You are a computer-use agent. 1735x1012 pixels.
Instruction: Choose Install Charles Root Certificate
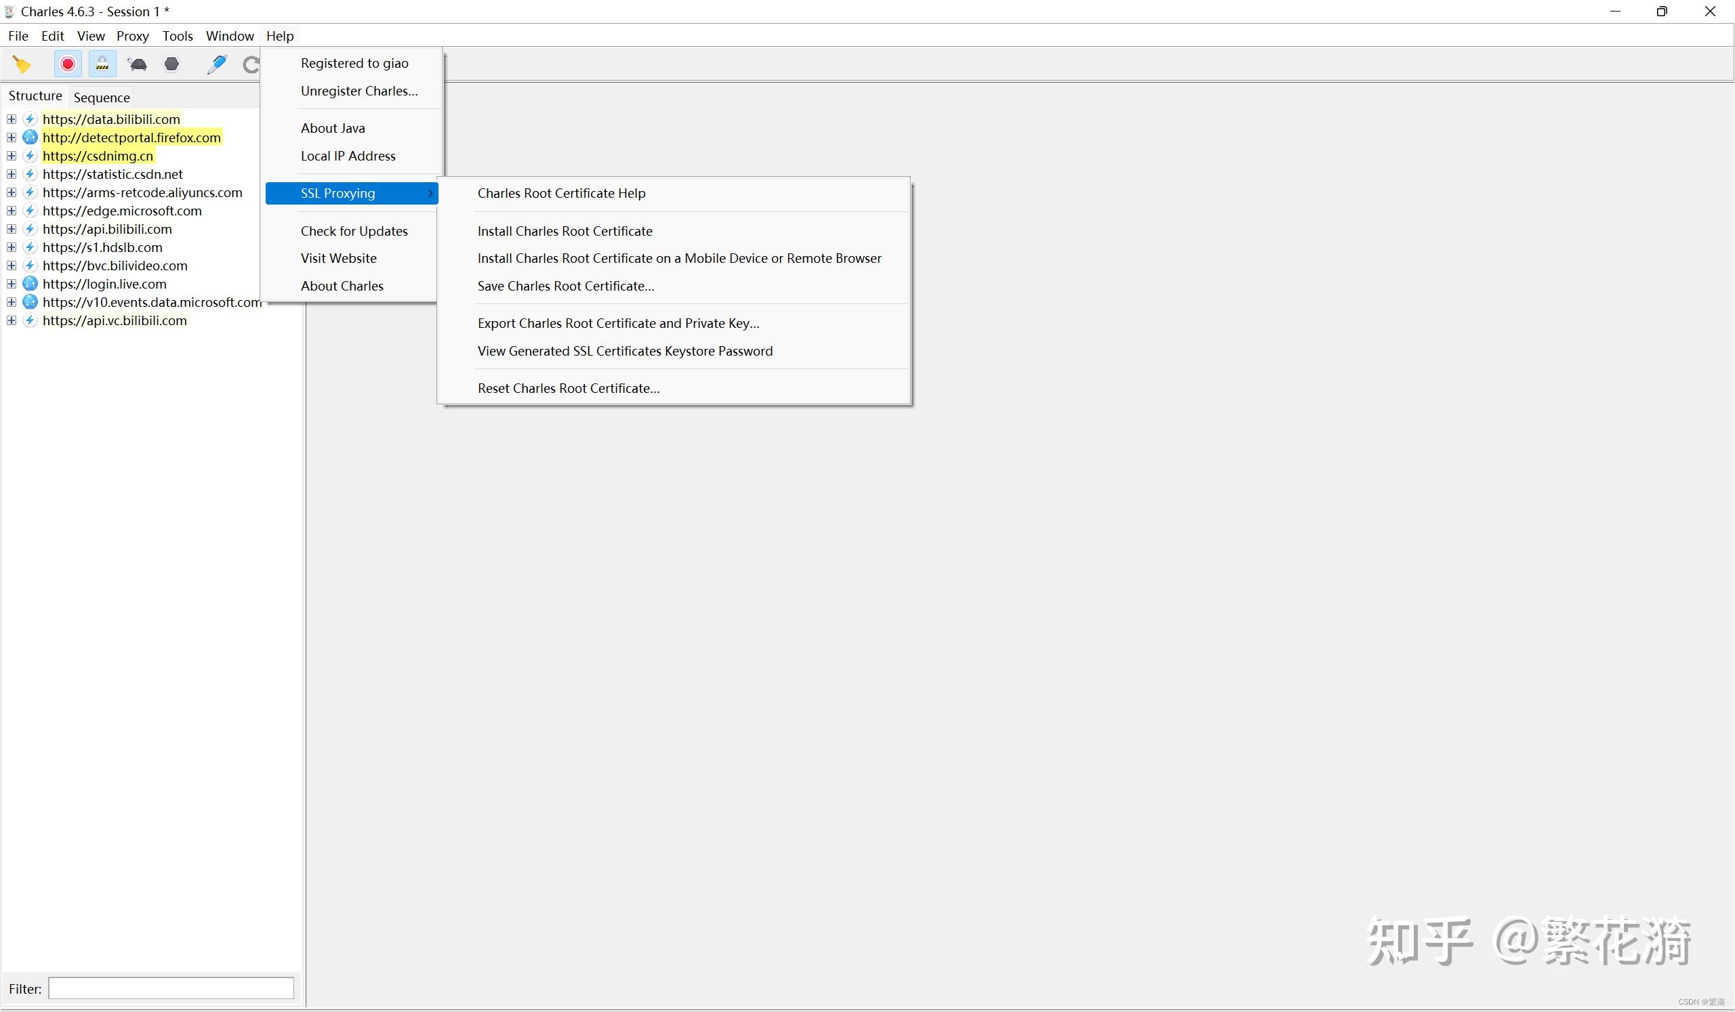coord(565,231)
